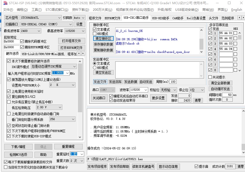Select send buffer 文本模式 radio button
This screenshot has height=172, width=245.
pos(94,63)
